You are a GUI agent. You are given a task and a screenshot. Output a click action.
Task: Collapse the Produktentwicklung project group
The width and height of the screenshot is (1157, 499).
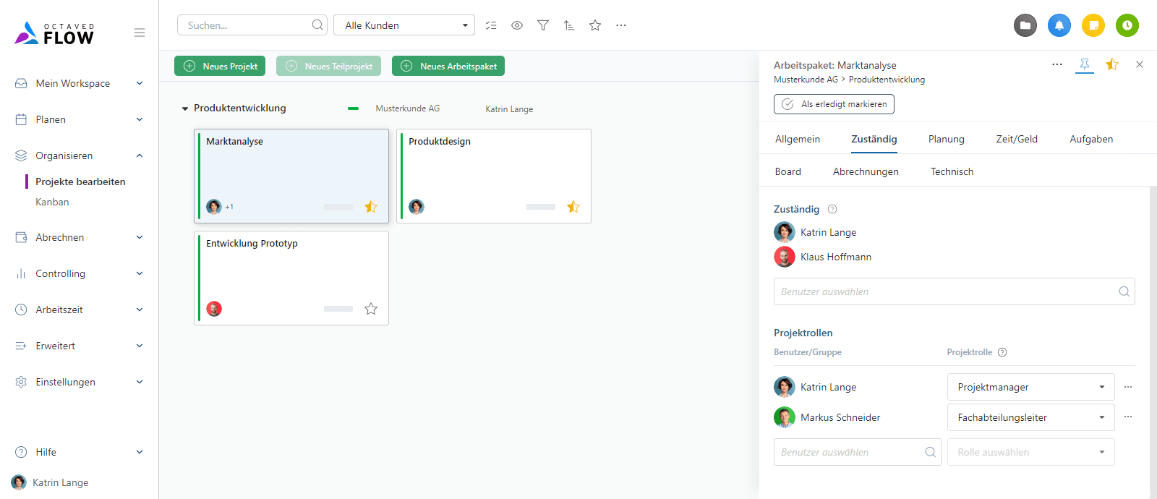185,108
